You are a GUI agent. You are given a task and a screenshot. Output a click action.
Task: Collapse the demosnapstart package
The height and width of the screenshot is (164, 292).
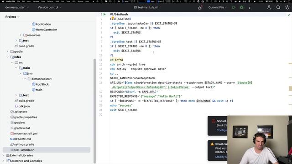[25, 79]
